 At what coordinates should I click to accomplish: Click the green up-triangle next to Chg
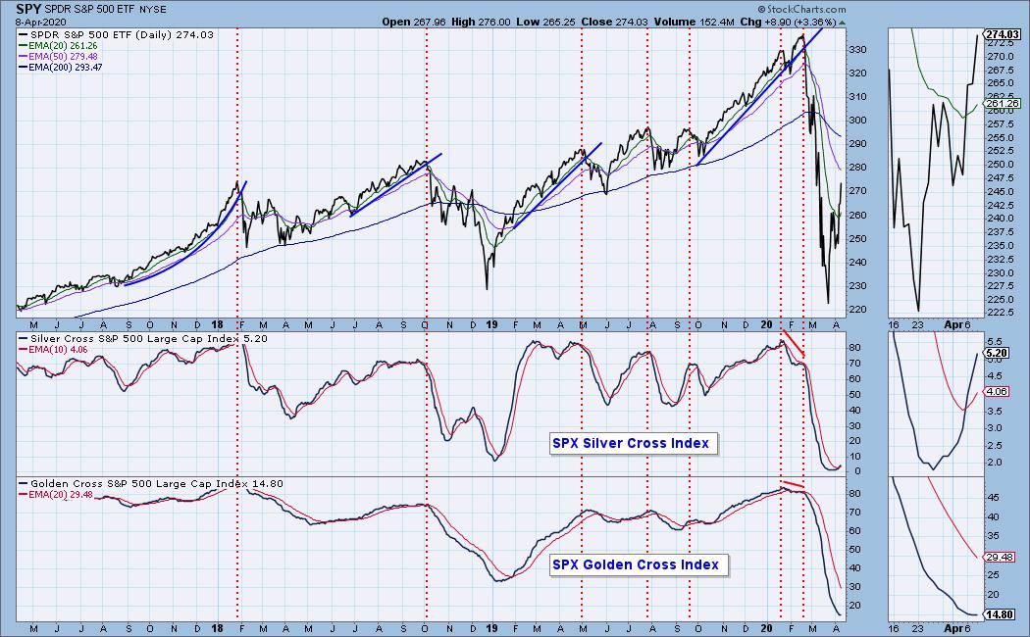842,23
